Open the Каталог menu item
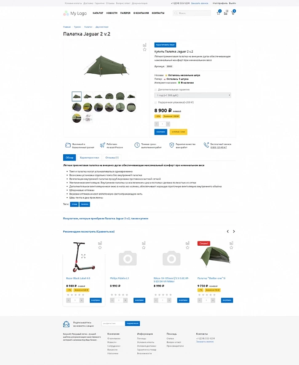Image resolution: width=299 pixels, height=365 pixels. click(x=98, y=13)
